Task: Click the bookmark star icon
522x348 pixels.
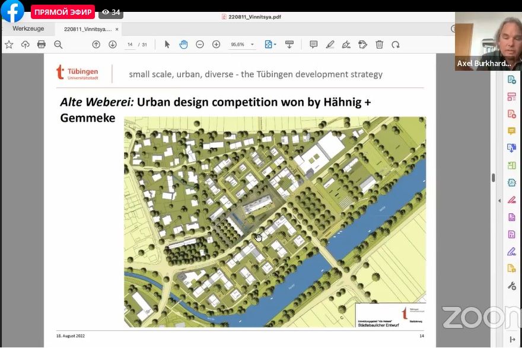Action: pos(9,45)
